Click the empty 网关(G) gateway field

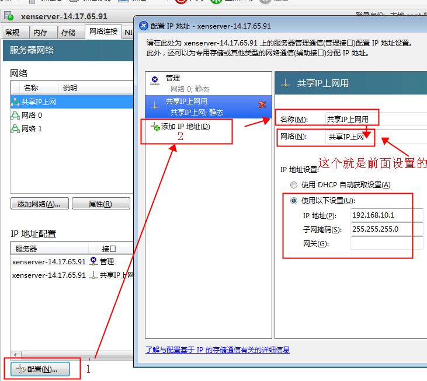[x=387, y=243]
